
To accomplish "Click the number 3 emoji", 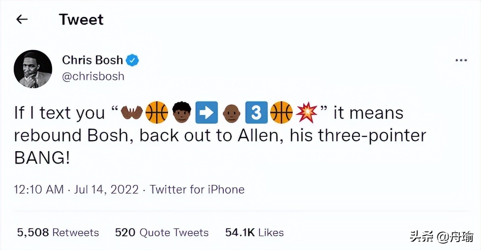I will (256, 113).
